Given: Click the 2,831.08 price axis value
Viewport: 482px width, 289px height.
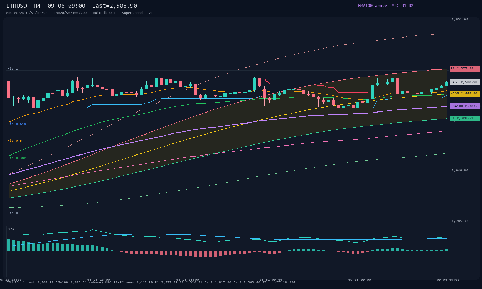Looking at the screenshot, I should click(x=460, y=19).
